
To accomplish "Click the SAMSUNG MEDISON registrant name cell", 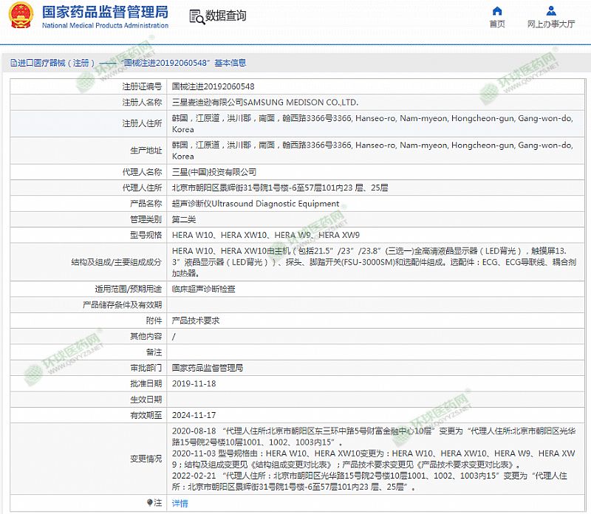I will 264,102.
